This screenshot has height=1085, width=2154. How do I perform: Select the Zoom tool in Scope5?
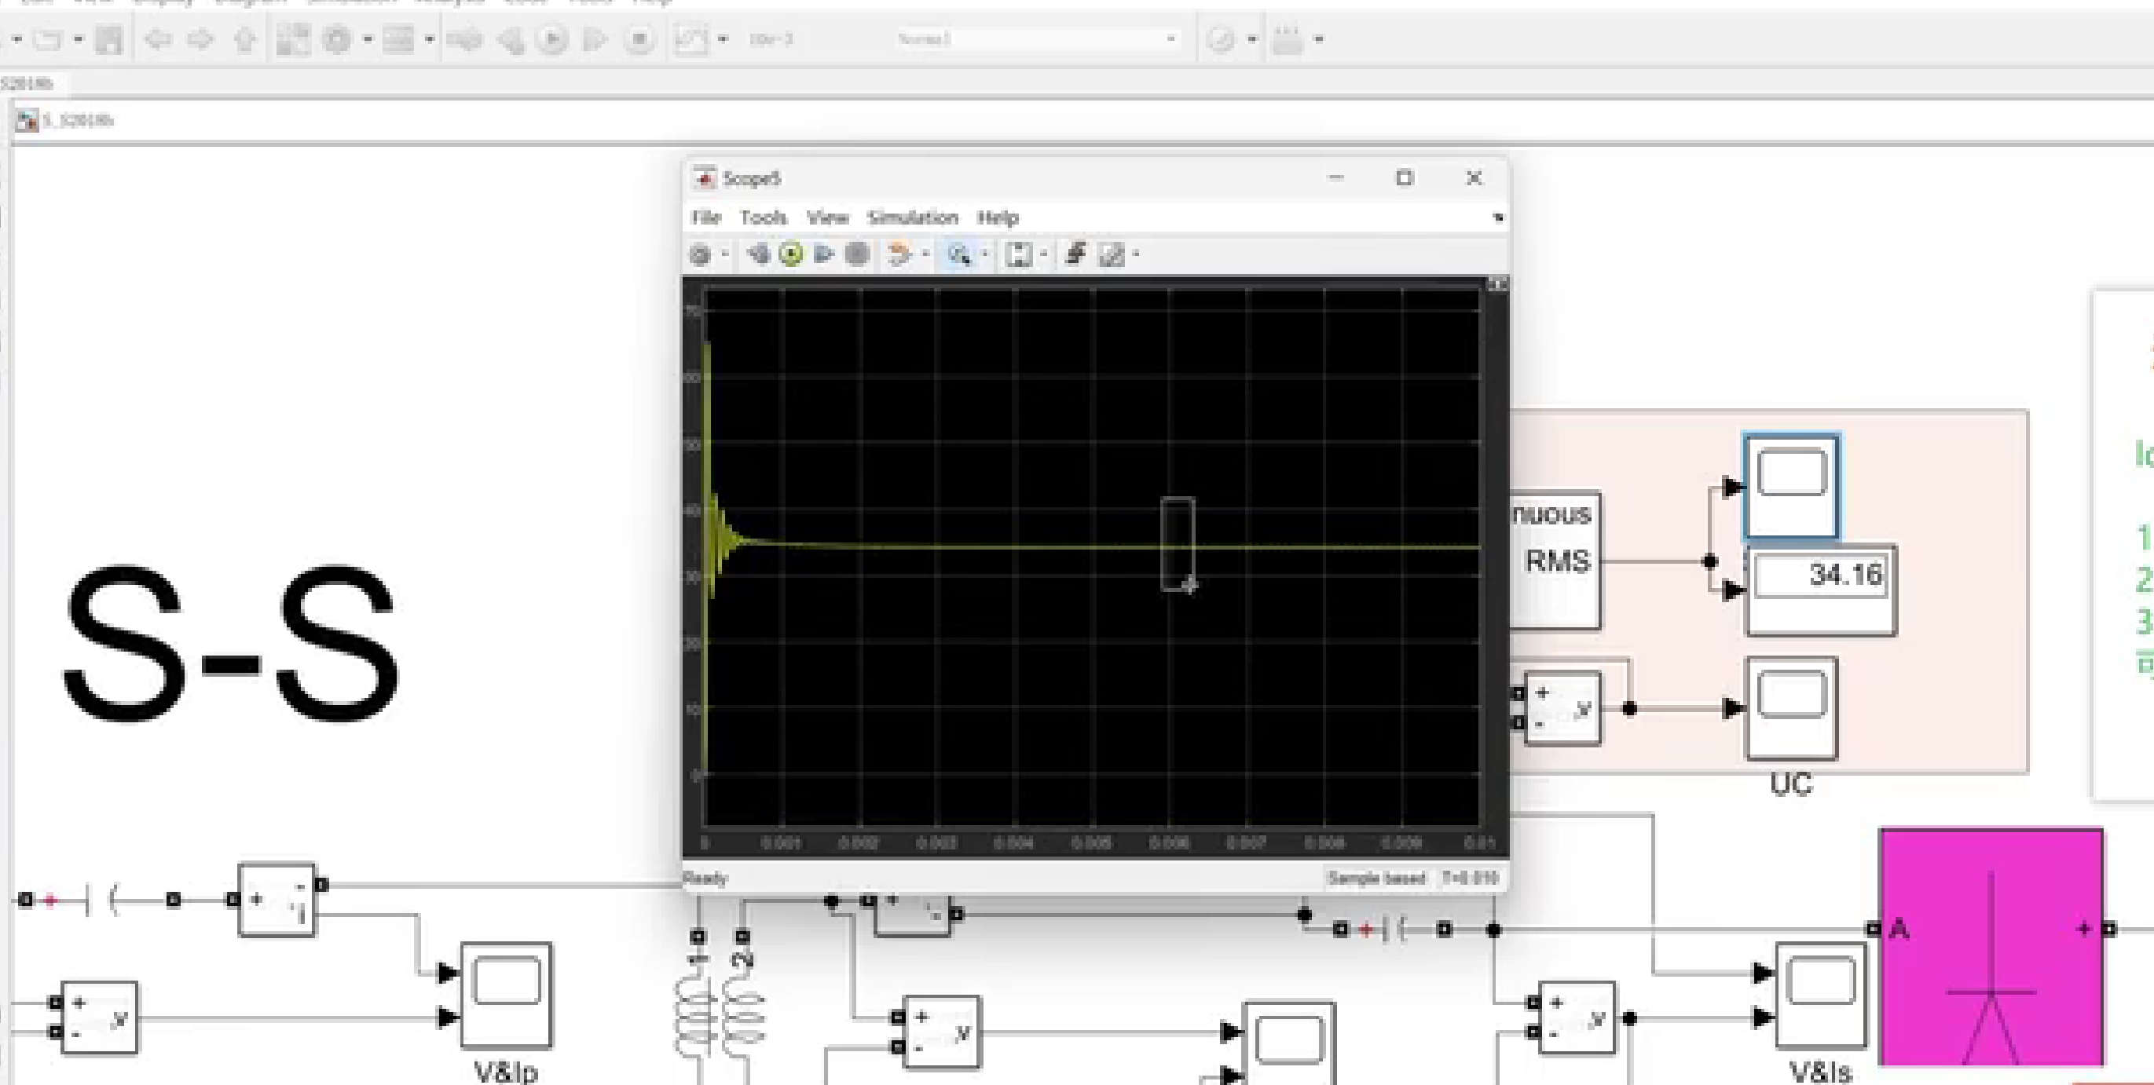(x=959, y=254)
